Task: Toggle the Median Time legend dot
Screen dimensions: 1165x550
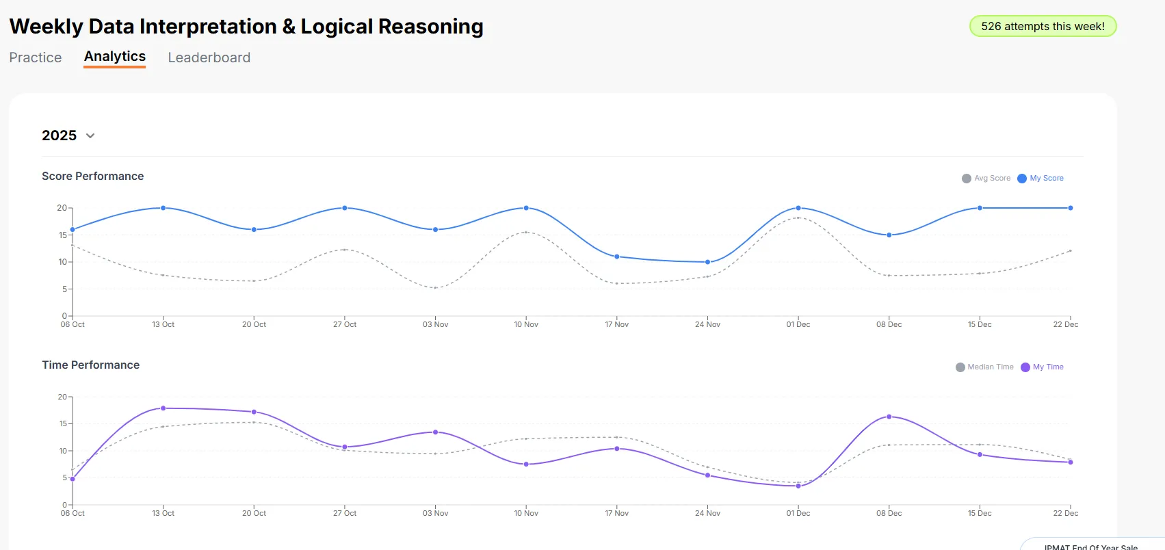Action: click(x=960, y=367)
